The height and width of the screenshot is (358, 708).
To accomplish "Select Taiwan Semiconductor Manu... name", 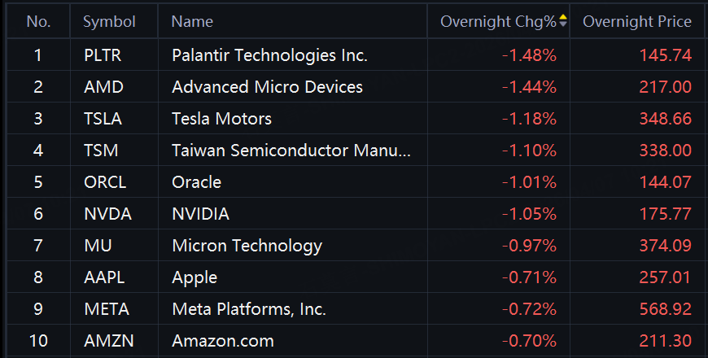I will tap(291, 151).
